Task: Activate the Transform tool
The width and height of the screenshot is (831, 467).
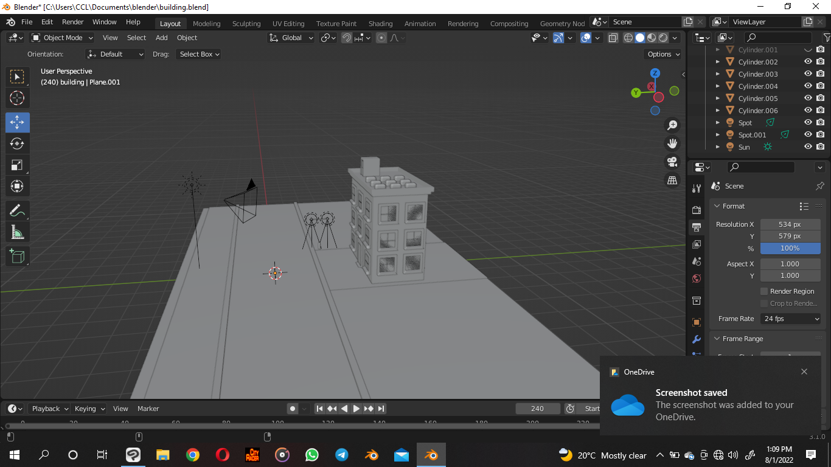Action: 17,186
